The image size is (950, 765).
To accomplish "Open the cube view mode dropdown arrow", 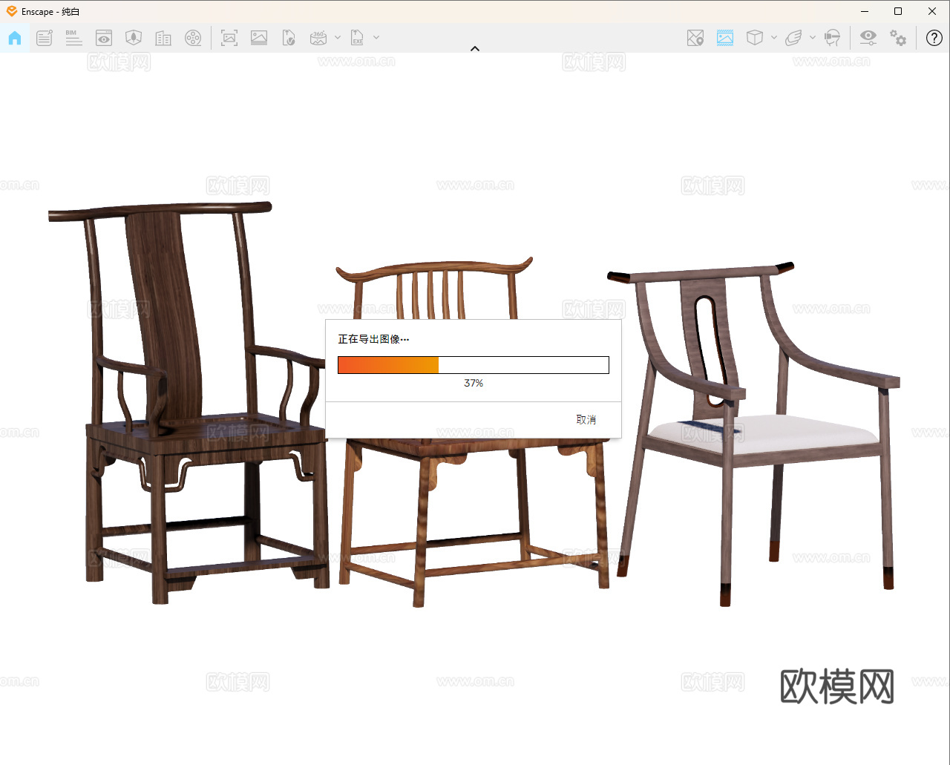I will tap(774, 38).
